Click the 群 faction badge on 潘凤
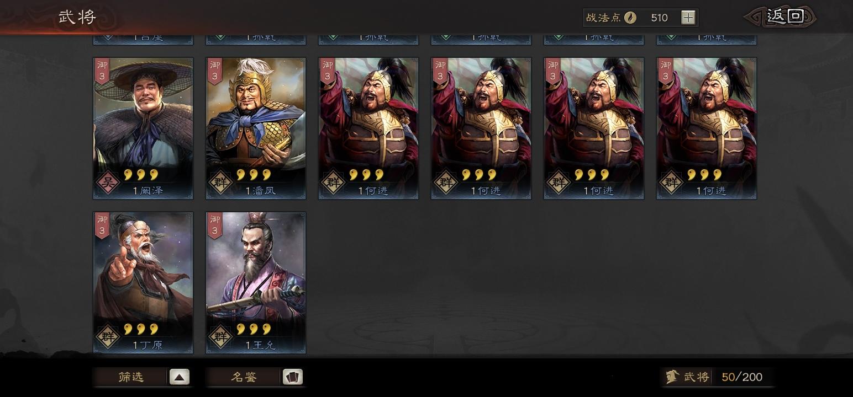 pos(220,181)
